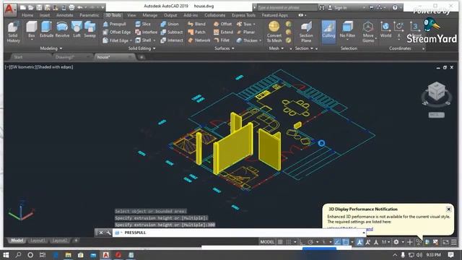Image resolution: width=462 pixels, height=260 pixels.
Task: Switch to the Layout1 tab
Action: (38, 240)
